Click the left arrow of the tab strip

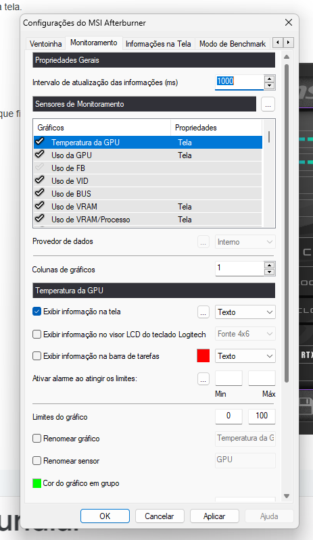(x=278, y=43)
